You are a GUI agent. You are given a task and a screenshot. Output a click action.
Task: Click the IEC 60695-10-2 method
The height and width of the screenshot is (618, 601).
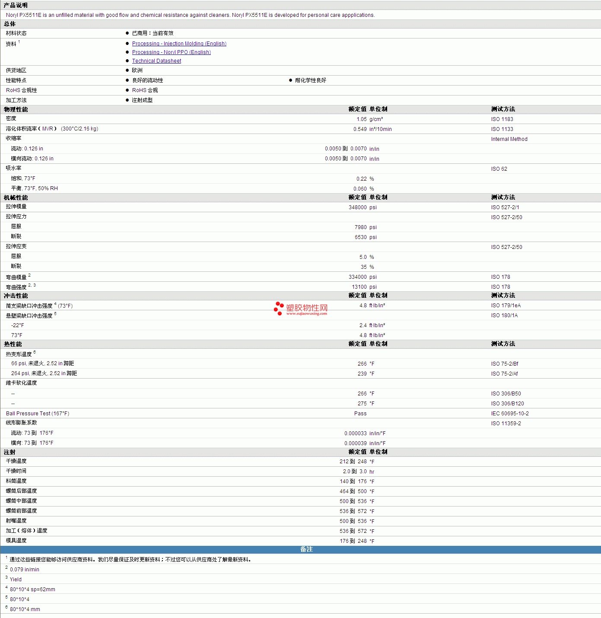click(510, 414)
